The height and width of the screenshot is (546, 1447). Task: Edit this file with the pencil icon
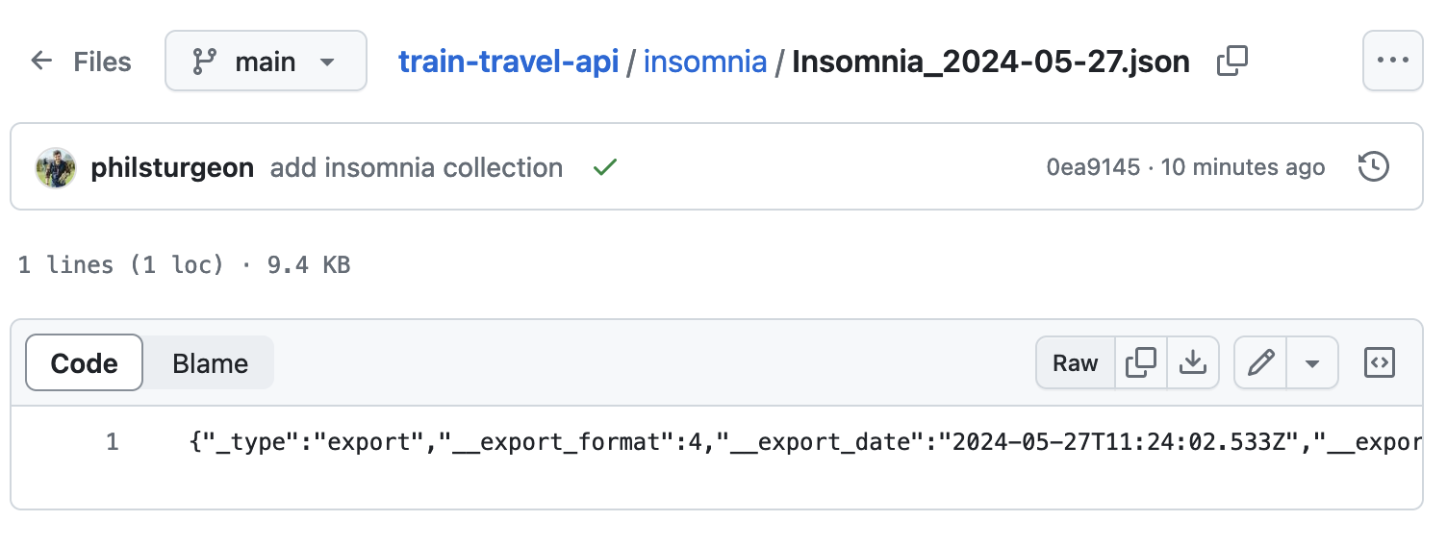point(1260,362)
